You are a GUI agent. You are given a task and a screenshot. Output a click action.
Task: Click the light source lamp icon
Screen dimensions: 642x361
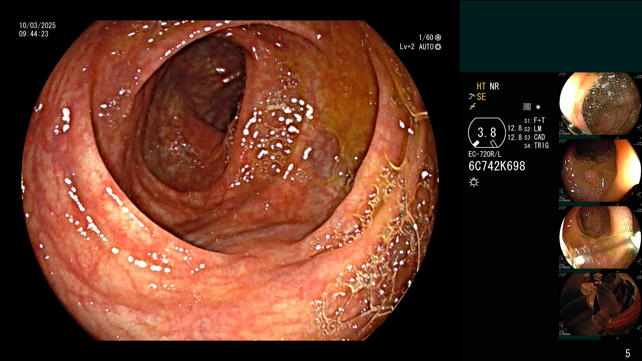pos(474,183)
